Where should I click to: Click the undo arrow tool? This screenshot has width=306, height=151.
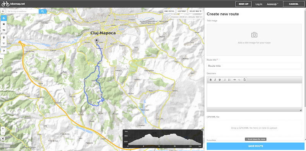(x=4, y=30)
